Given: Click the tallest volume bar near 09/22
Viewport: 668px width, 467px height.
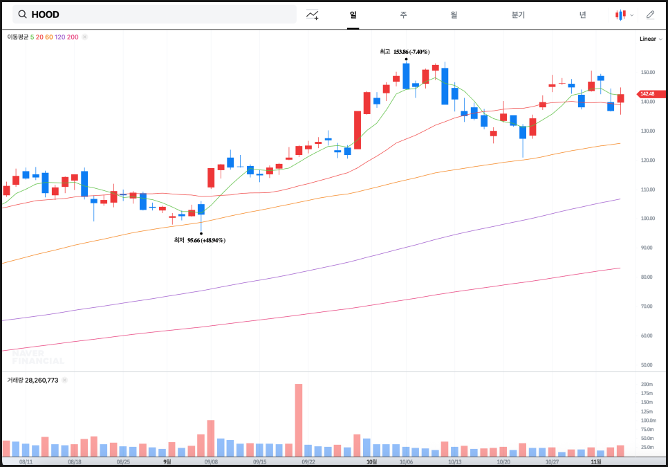Looking at the screenshot, I should (299, 420).
